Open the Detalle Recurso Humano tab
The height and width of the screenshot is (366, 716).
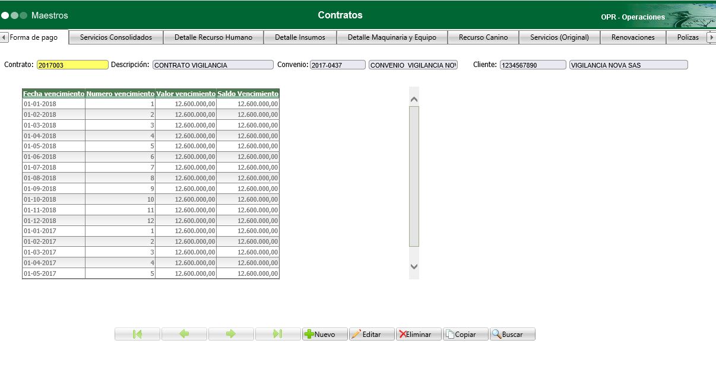coord(213,37)
